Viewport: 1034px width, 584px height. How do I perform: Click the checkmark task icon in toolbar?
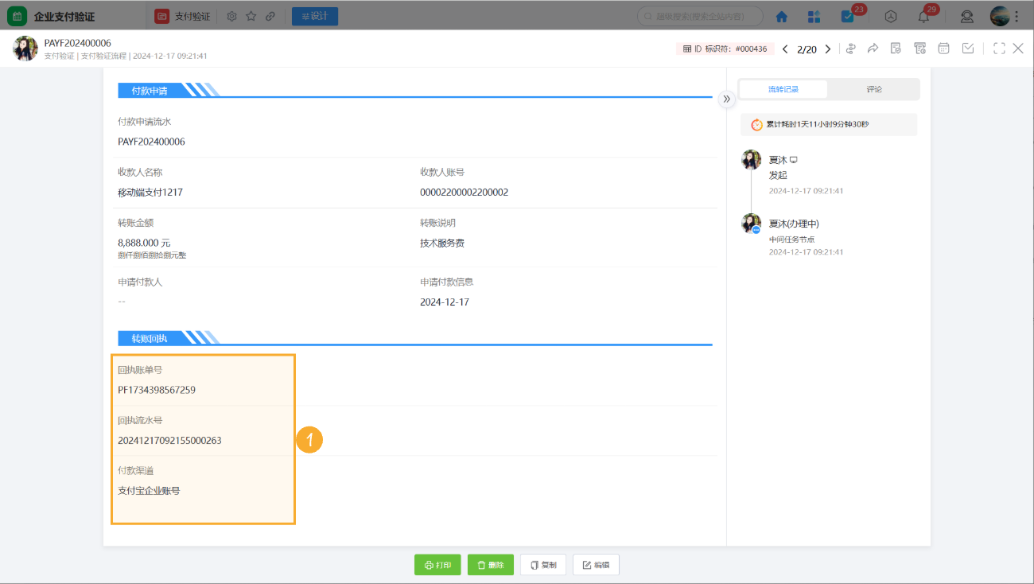(x=968, y=49)
